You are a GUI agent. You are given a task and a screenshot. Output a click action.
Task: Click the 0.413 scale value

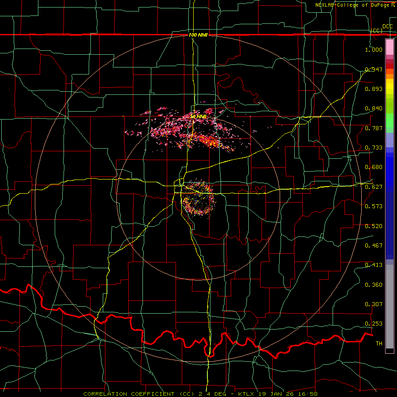coord(374,265)
